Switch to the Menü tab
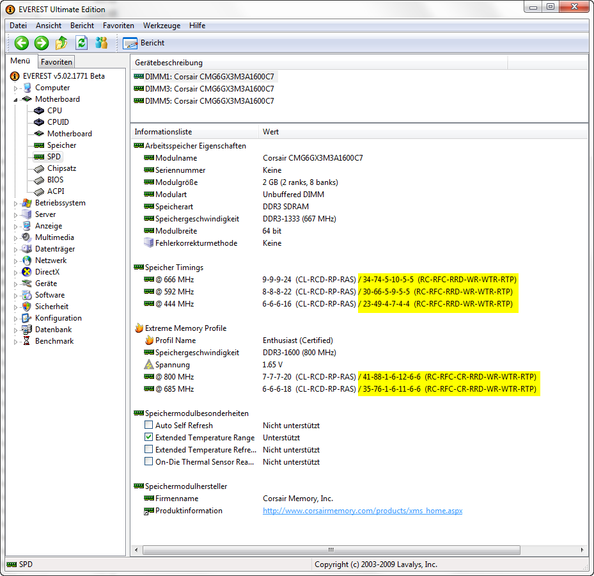Screen dimensions: 594x576 click(20, 61)
